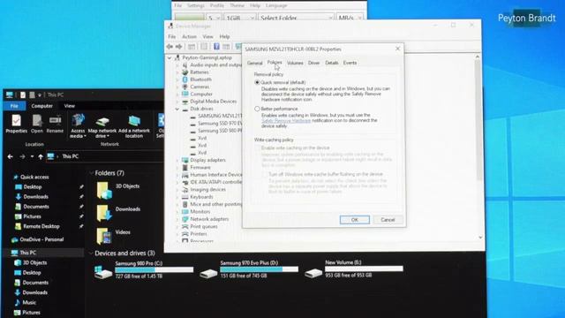This screenshot has height=318, width=565.
Task: Select Firmware device category
Action: 200,167
